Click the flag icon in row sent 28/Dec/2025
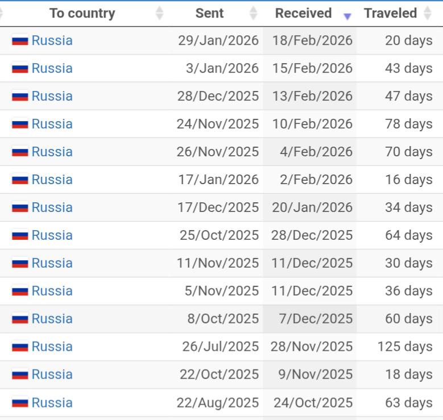443x420 pixels. click(x=20, y=97)
